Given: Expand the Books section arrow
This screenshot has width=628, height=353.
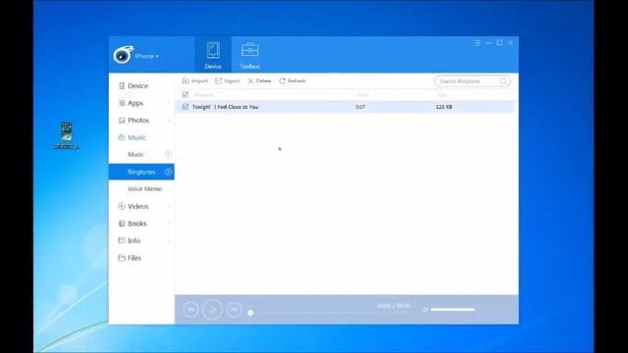Looking at the screenshot, I should (168, 224).
